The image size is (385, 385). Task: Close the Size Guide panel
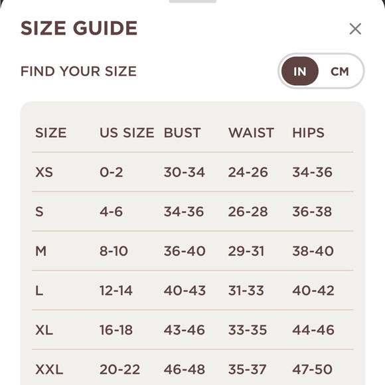pyautogui.click(x=355, y=29)
